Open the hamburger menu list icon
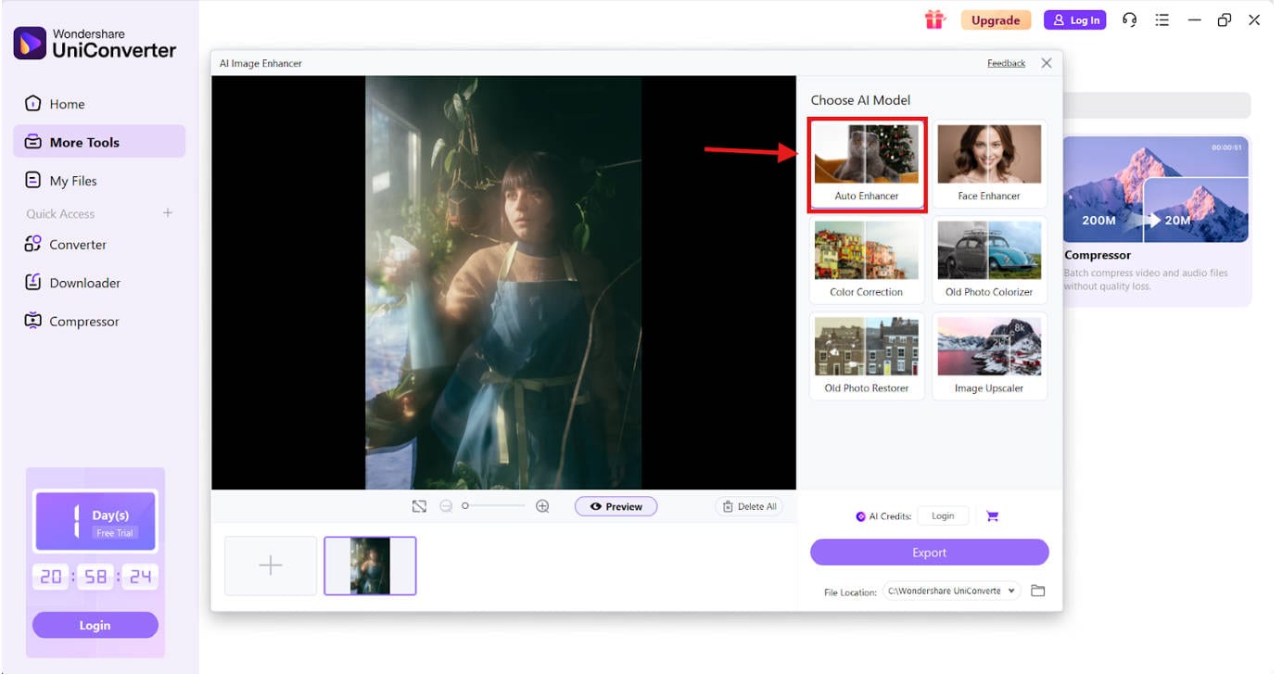The height and width of the screenshot is (674, 1282). tap(1162, 19)
